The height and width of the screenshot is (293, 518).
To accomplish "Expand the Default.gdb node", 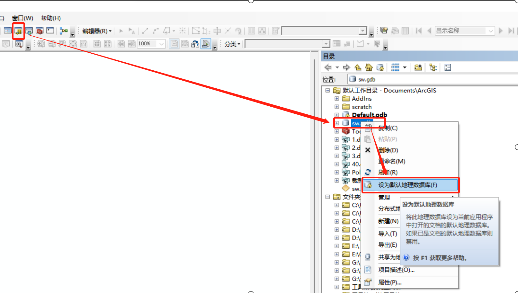I will pyautogui.click(x=336, y=115).
